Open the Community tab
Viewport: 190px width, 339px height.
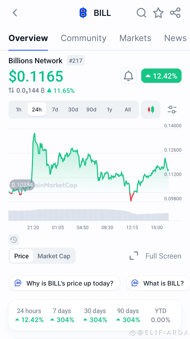coord(83,38)
